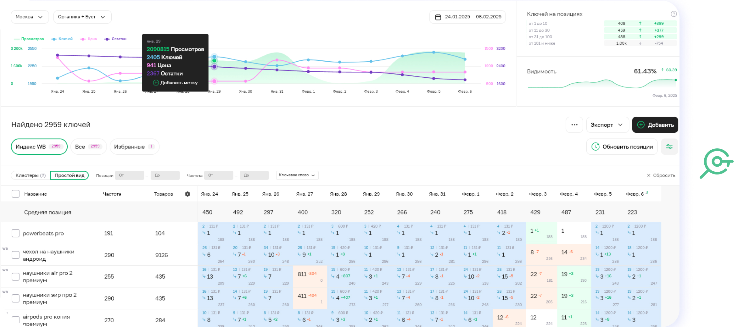Open the date range calendar icon
The image size is (755, 327).
click(x=438, y=17)
